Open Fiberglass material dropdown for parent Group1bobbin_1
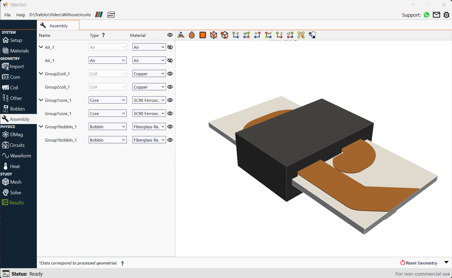452x278 pixels. 149,127
